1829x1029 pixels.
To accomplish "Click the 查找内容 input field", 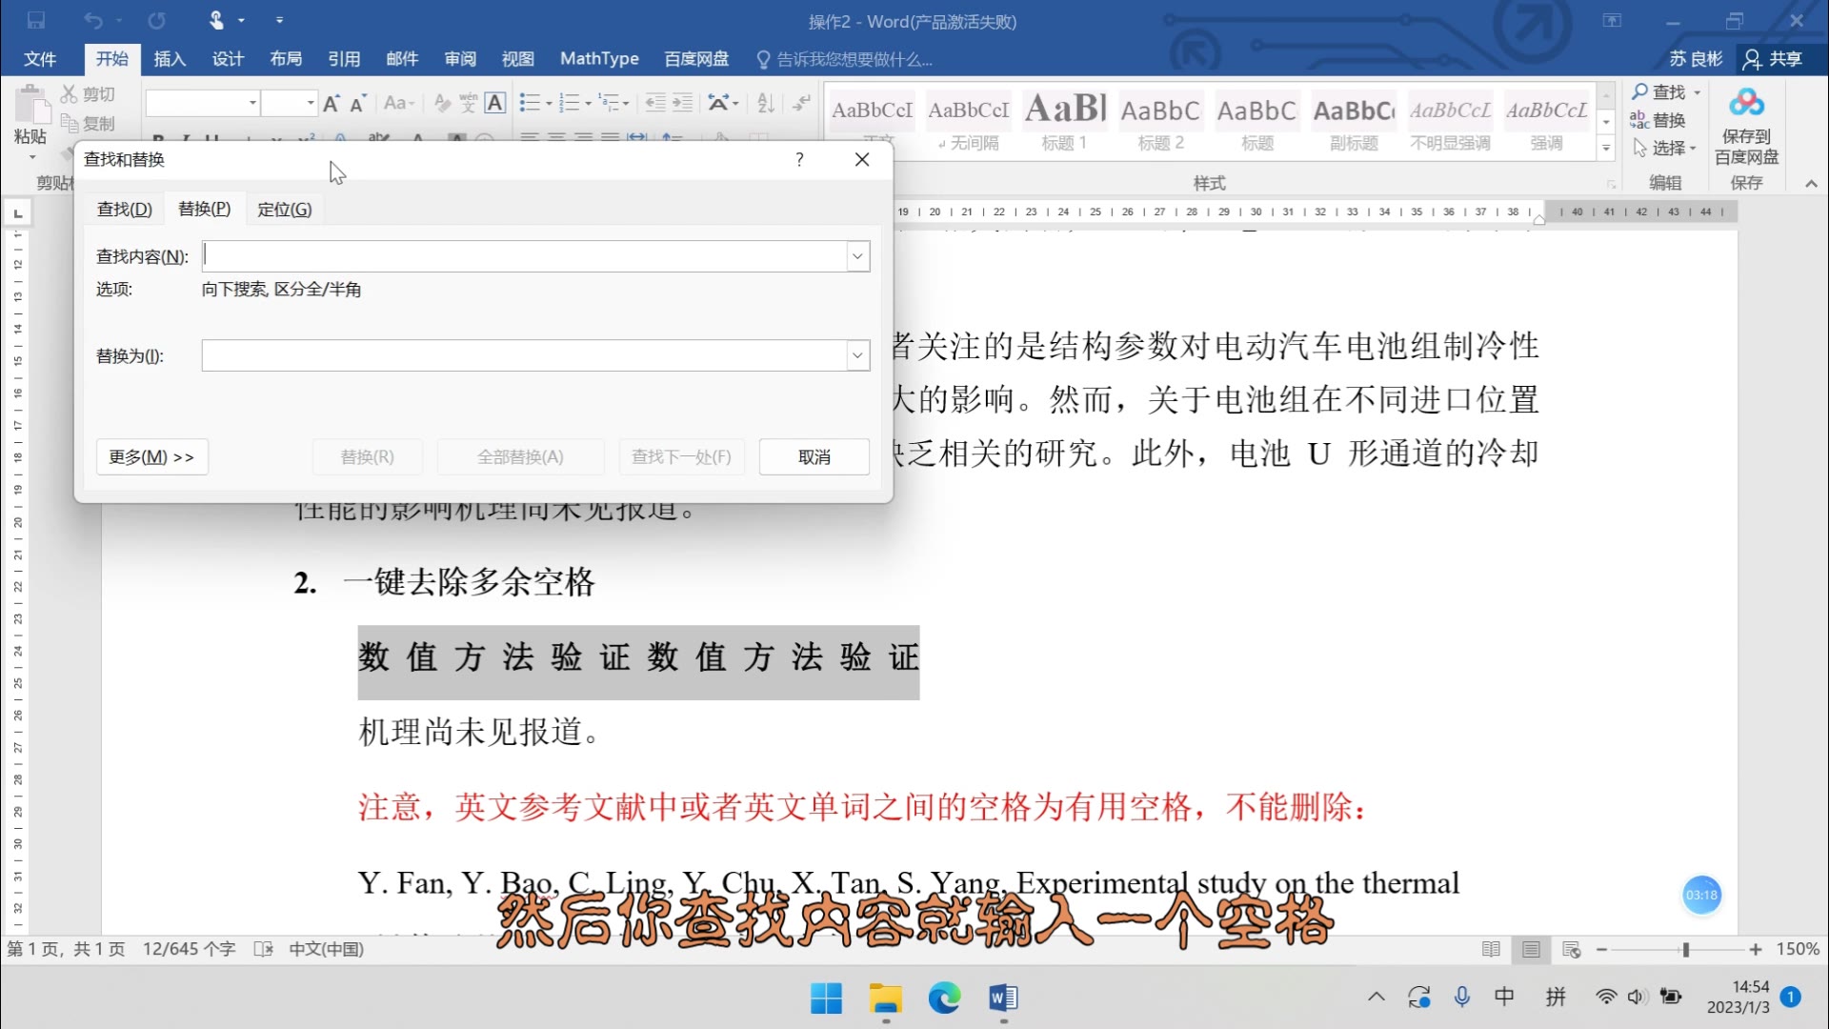I will click(x=533, y=255).
